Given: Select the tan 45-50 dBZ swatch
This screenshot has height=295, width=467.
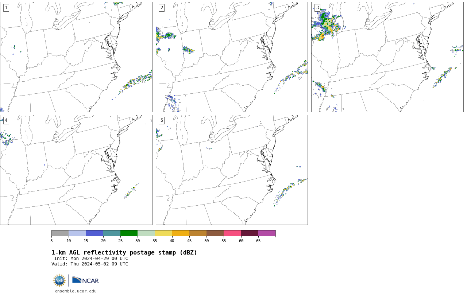Looking at the screenshot, I should [x=198, y=233].
